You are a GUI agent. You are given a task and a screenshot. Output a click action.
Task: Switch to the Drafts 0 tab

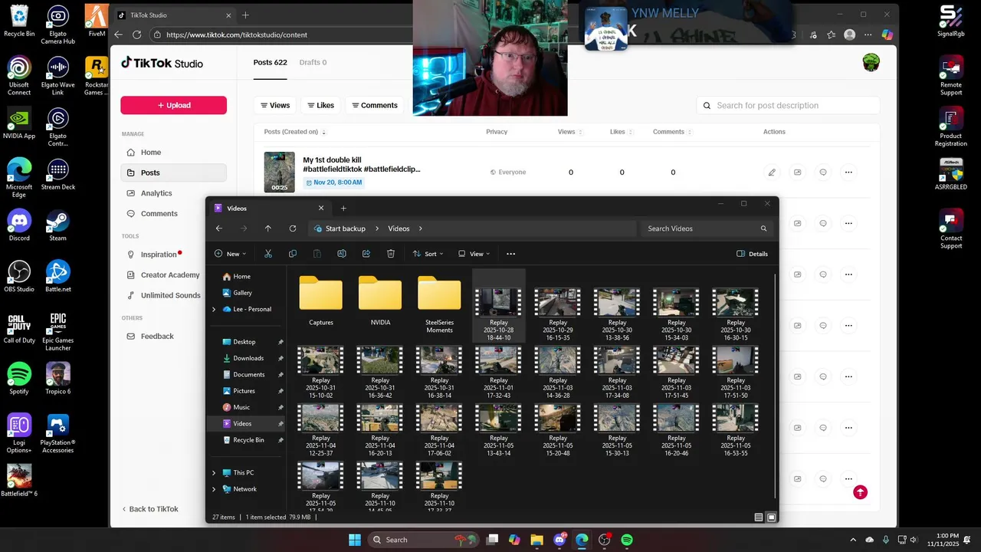pyautogui.click(x=313, y=62)
